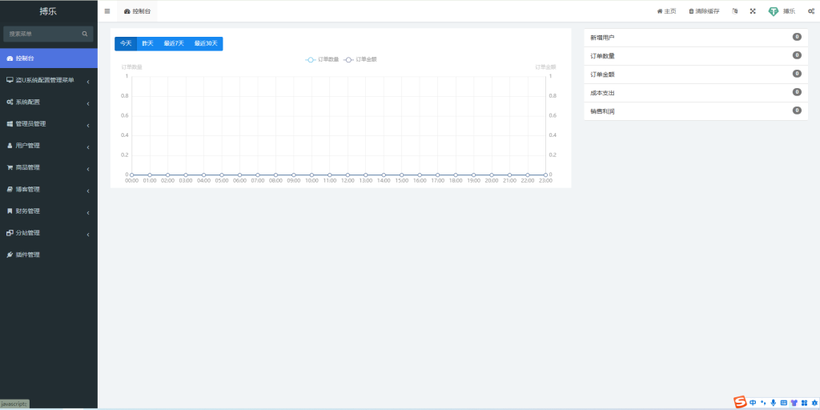
Task: Show today's data with the 今天 tab
Action: click(x=126, y=43)
